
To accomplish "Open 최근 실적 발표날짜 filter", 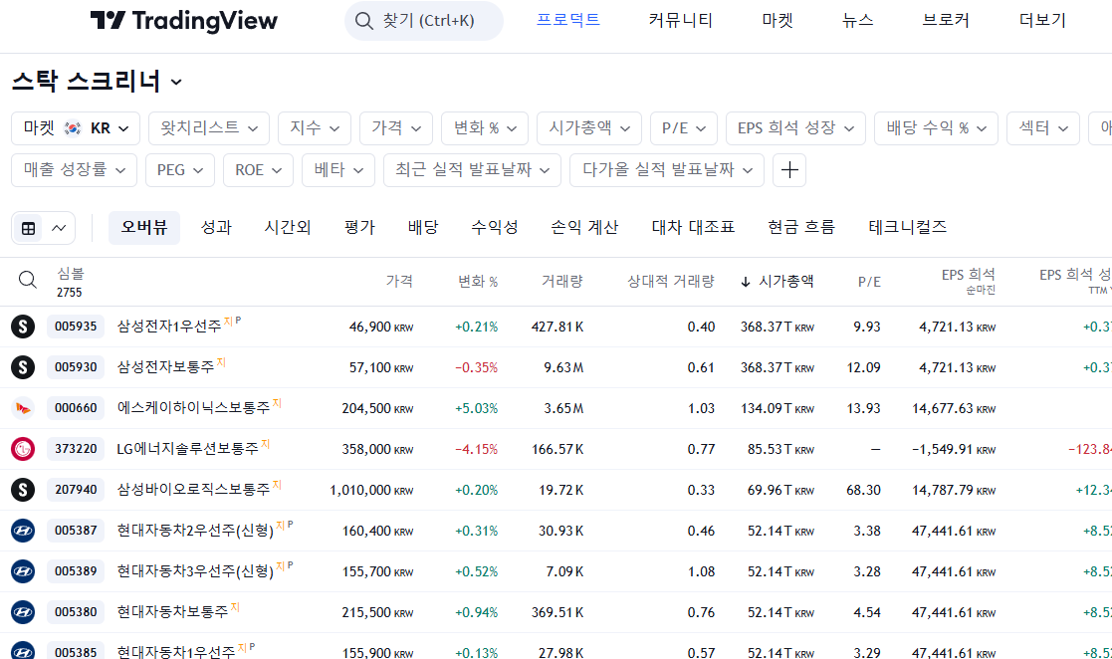I will (472, 170).
